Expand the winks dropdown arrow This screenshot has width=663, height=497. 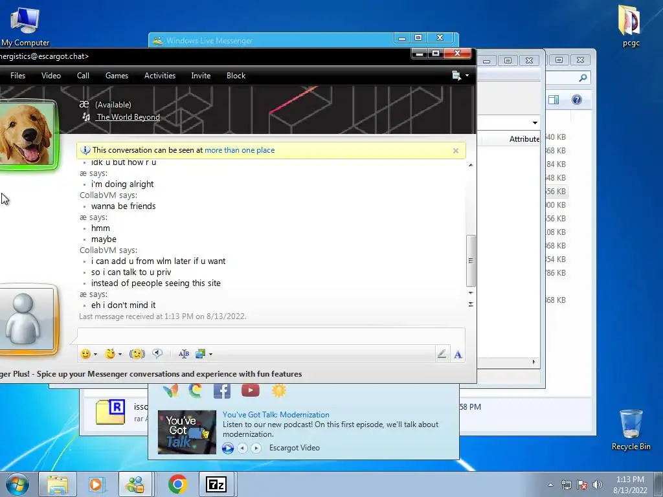pos(120,354)
